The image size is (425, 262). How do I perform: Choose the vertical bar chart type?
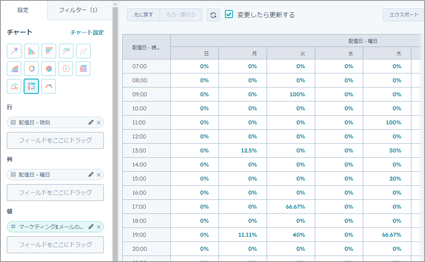[31, 51]
